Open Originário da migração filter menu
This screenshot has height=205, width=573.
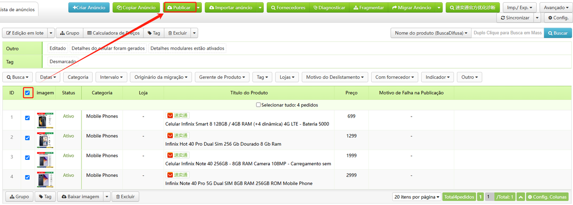coord(161,77)
